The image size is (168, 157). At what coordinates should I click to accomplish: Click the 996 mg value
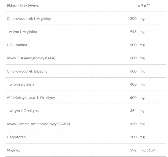137,32
